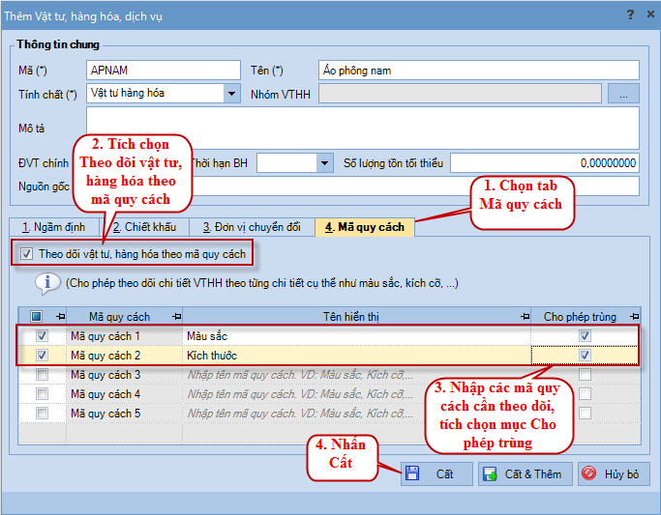Screen dimensions: 661x515
Task: Open the Thời hạn BH dropdown
Action: (324, 163)
